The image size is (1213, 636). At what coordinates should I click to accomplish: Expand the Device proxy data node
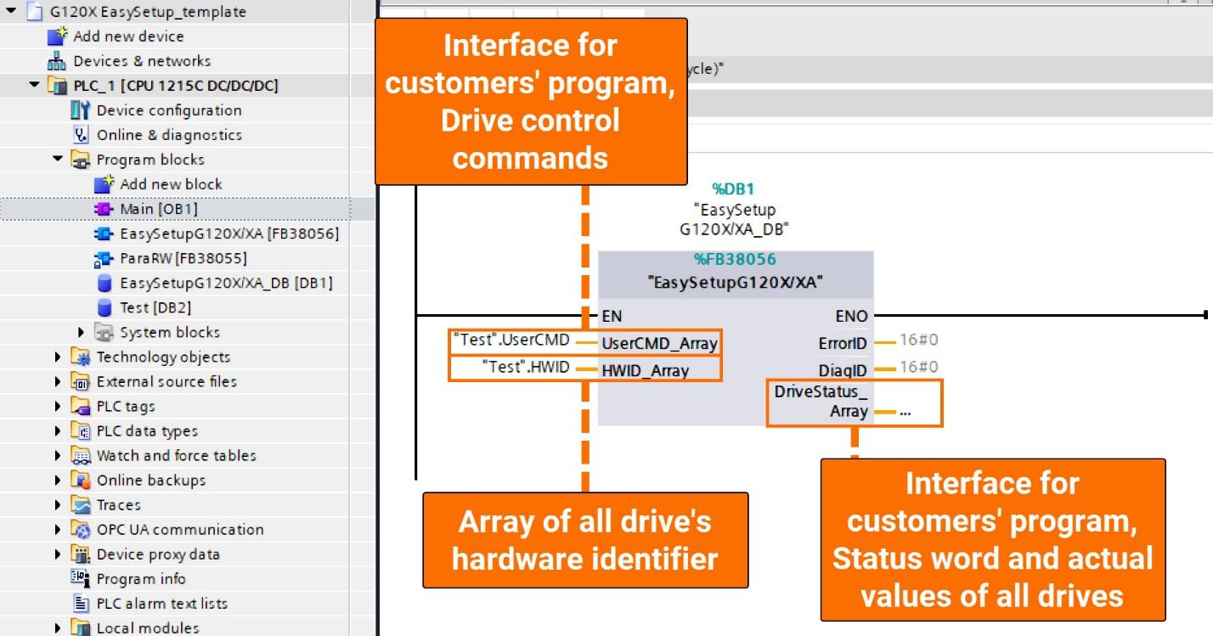tap(58, 554)
